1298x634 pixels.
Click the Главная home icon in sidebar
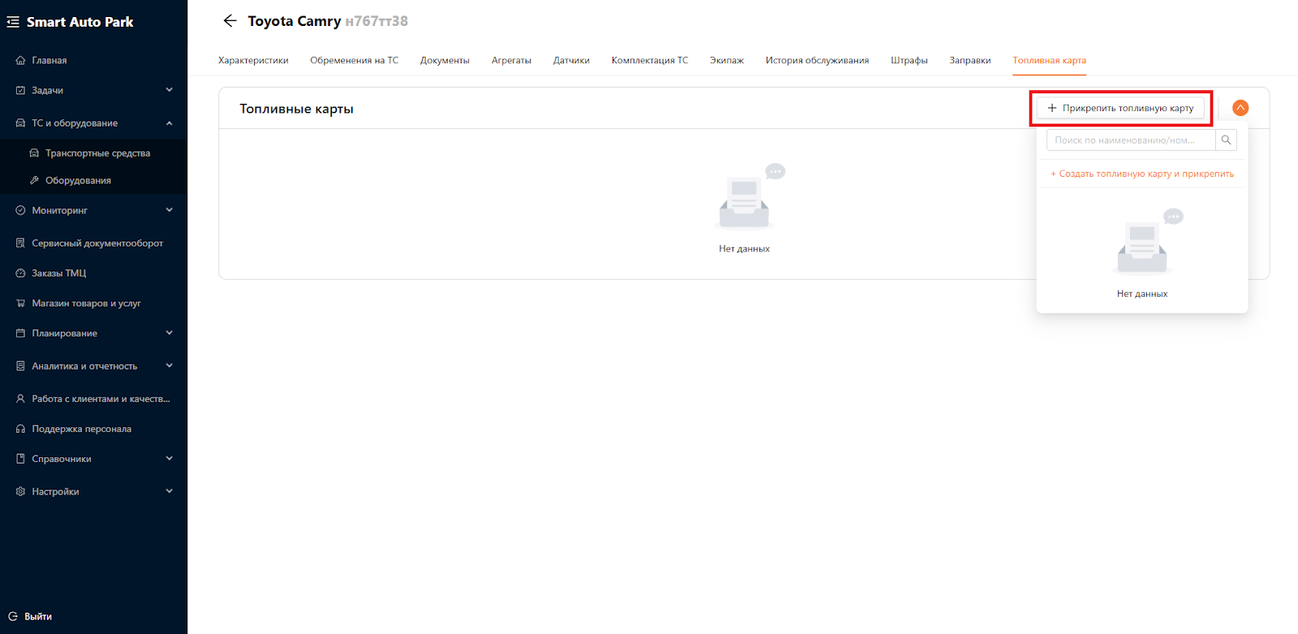(x=20, y=61)
